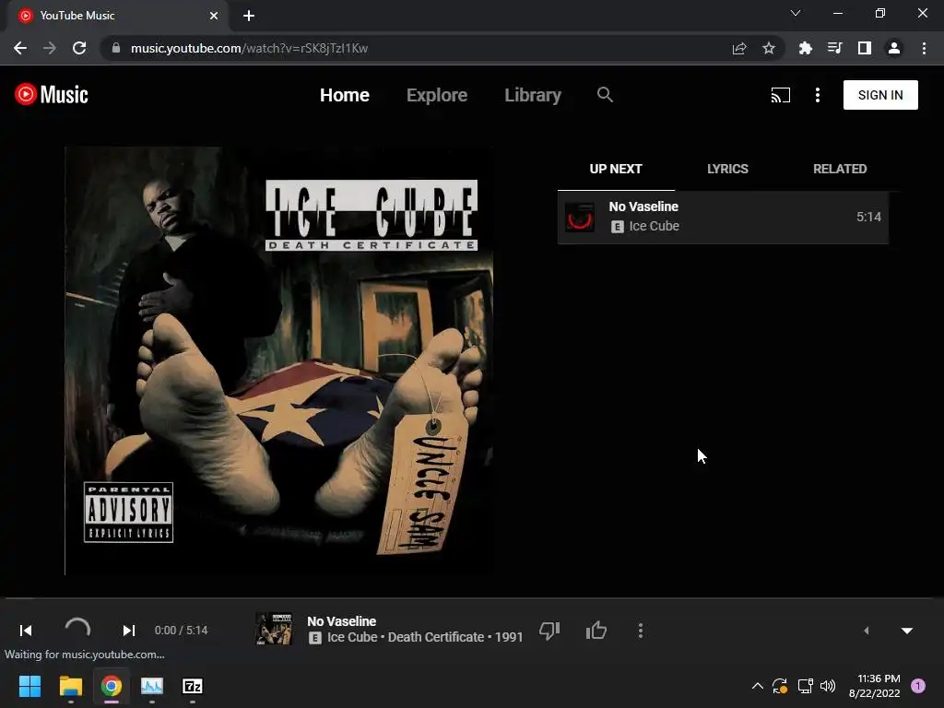
Task: Open File Explorer from the taskbar
Action: click(x=70, y=686)
